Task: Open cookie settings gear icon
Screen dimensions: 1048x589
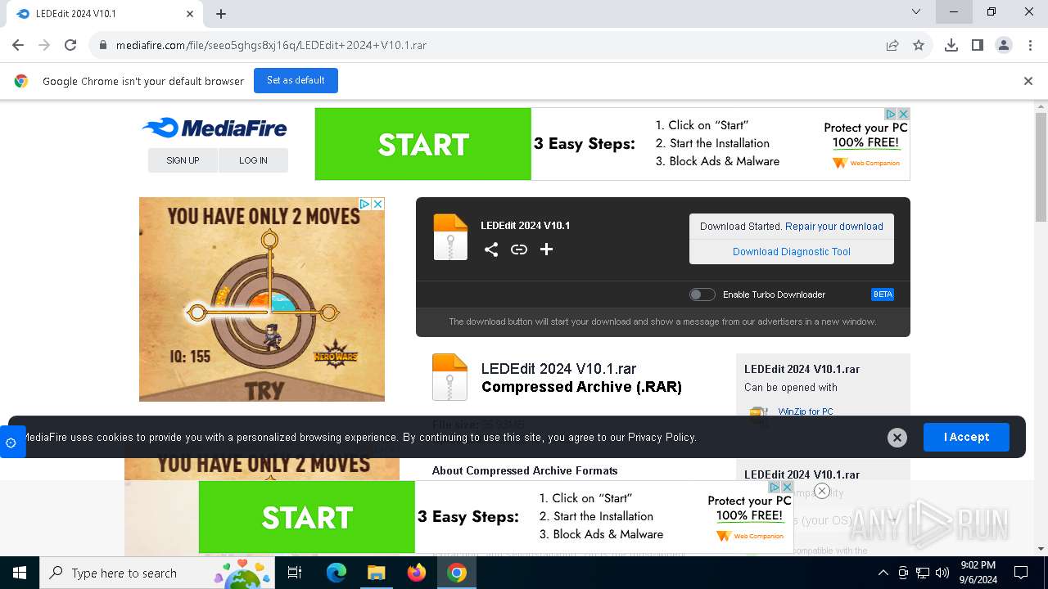Action: pyautogui.click(x=11, y=443)
